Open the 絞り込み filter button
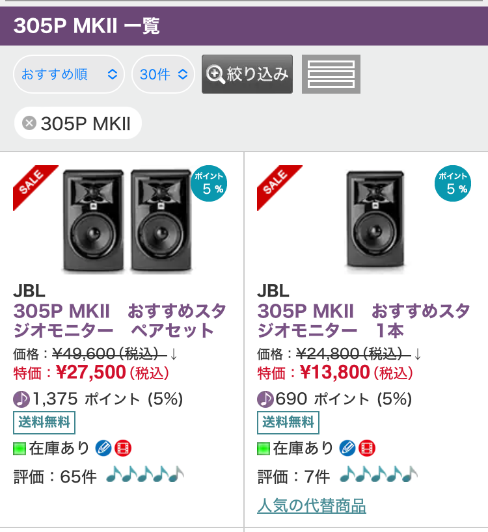Image resolution: width=488 pixels, height=532 pixels. click(x=247, y=74)
